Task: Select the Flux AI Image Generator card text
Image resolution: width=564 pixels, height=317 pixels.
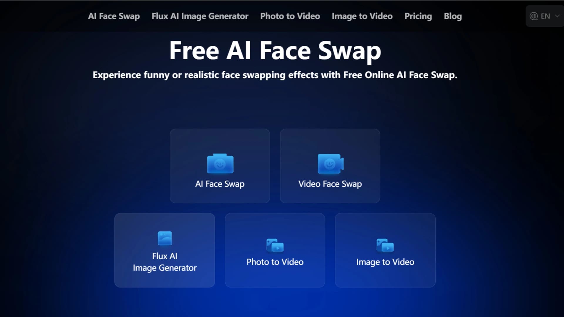Action: pyautogui.click(x=165, y=262)
